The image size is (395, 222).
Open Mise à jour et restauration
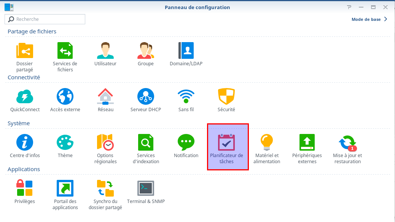pyautogui.click(x=347, y=142)
